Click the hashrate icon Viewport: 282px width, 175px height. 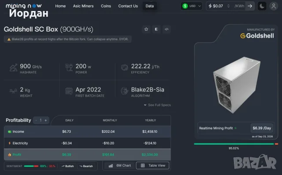pyautogui.click(x=13, y=68)
